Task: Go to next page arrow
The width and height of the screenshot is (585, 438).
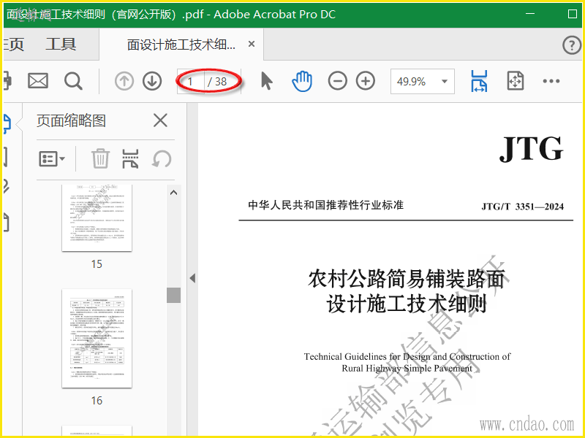Action: click(x=152, y=81)
